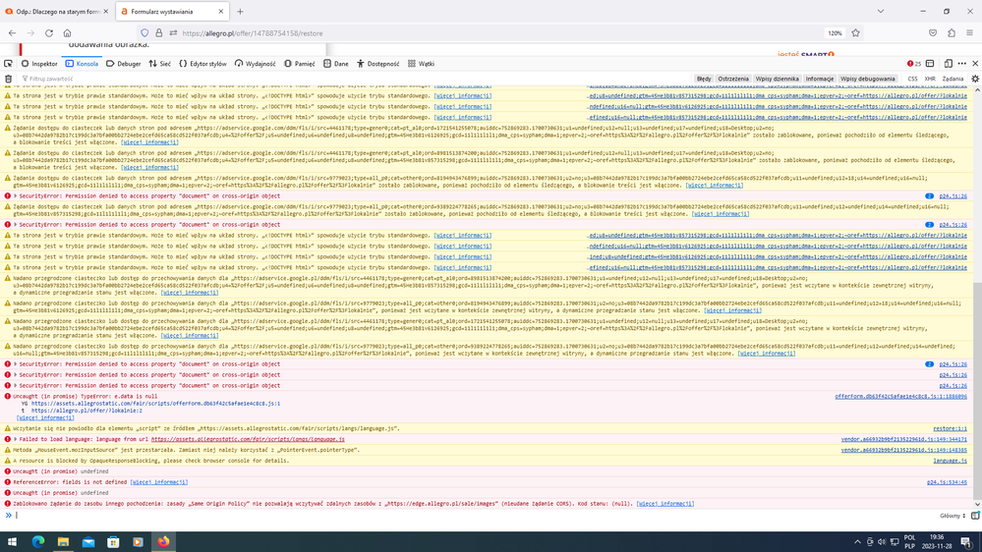Image resolution: width=982 pixels, height=552 pixels.
Task: Click the console scrollbar down arrow
Action: [977, 504]
